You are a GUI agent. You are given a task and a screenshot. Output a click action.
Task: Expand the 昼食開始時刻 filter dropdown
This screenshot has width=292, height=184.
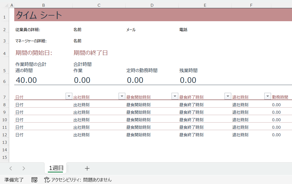pyautogui.click(x=175, y=97)
